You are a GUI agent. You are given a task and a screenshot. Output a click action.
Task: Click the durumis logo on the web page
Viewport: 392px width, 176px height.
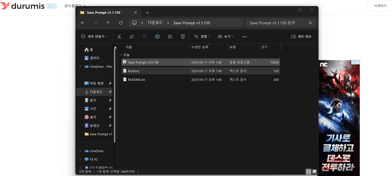[23, 6]
